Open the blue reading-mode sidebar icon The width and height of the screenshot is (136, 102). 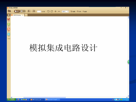point(9,35)
